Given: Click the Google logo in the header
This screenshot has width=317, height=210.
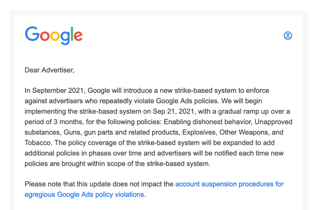Looking at the screenshot, I should point(54,35).
